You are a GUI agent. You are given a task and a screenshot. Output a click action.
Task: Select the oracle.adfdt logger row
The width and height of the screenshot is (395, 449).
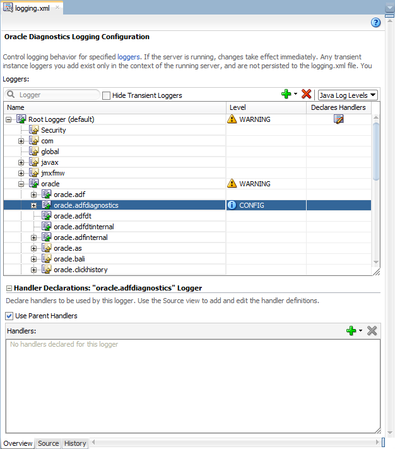tap(187, 216)
